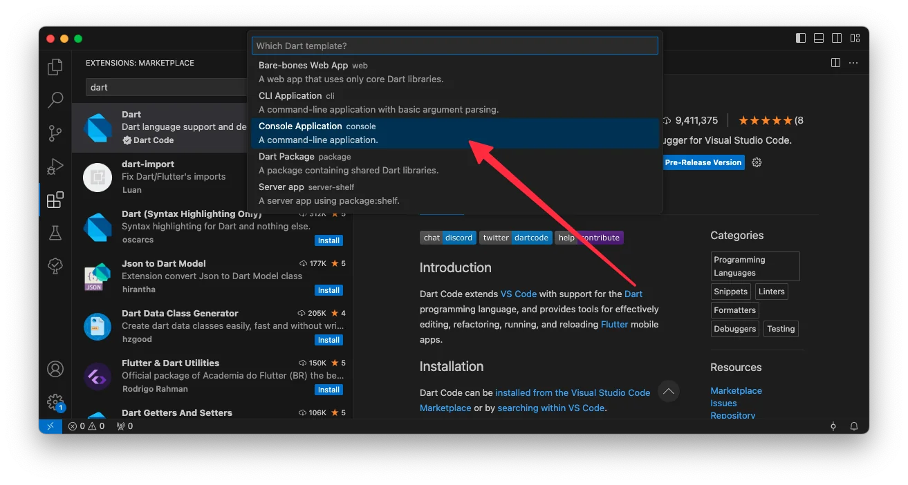
Task: Open forwarded ports indicator in the status bar
Action: click(124, 426)
